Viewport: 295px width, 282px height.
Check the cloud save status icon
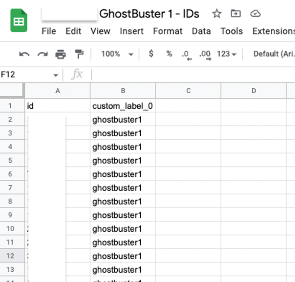tap(255, 14)
